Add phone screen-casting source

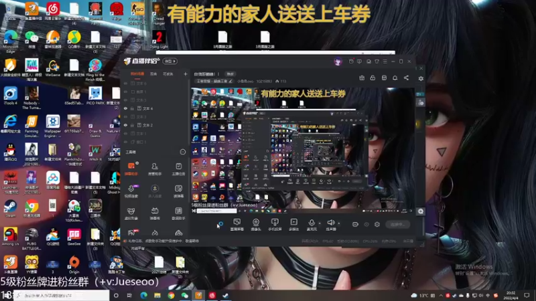pos(275,225)
